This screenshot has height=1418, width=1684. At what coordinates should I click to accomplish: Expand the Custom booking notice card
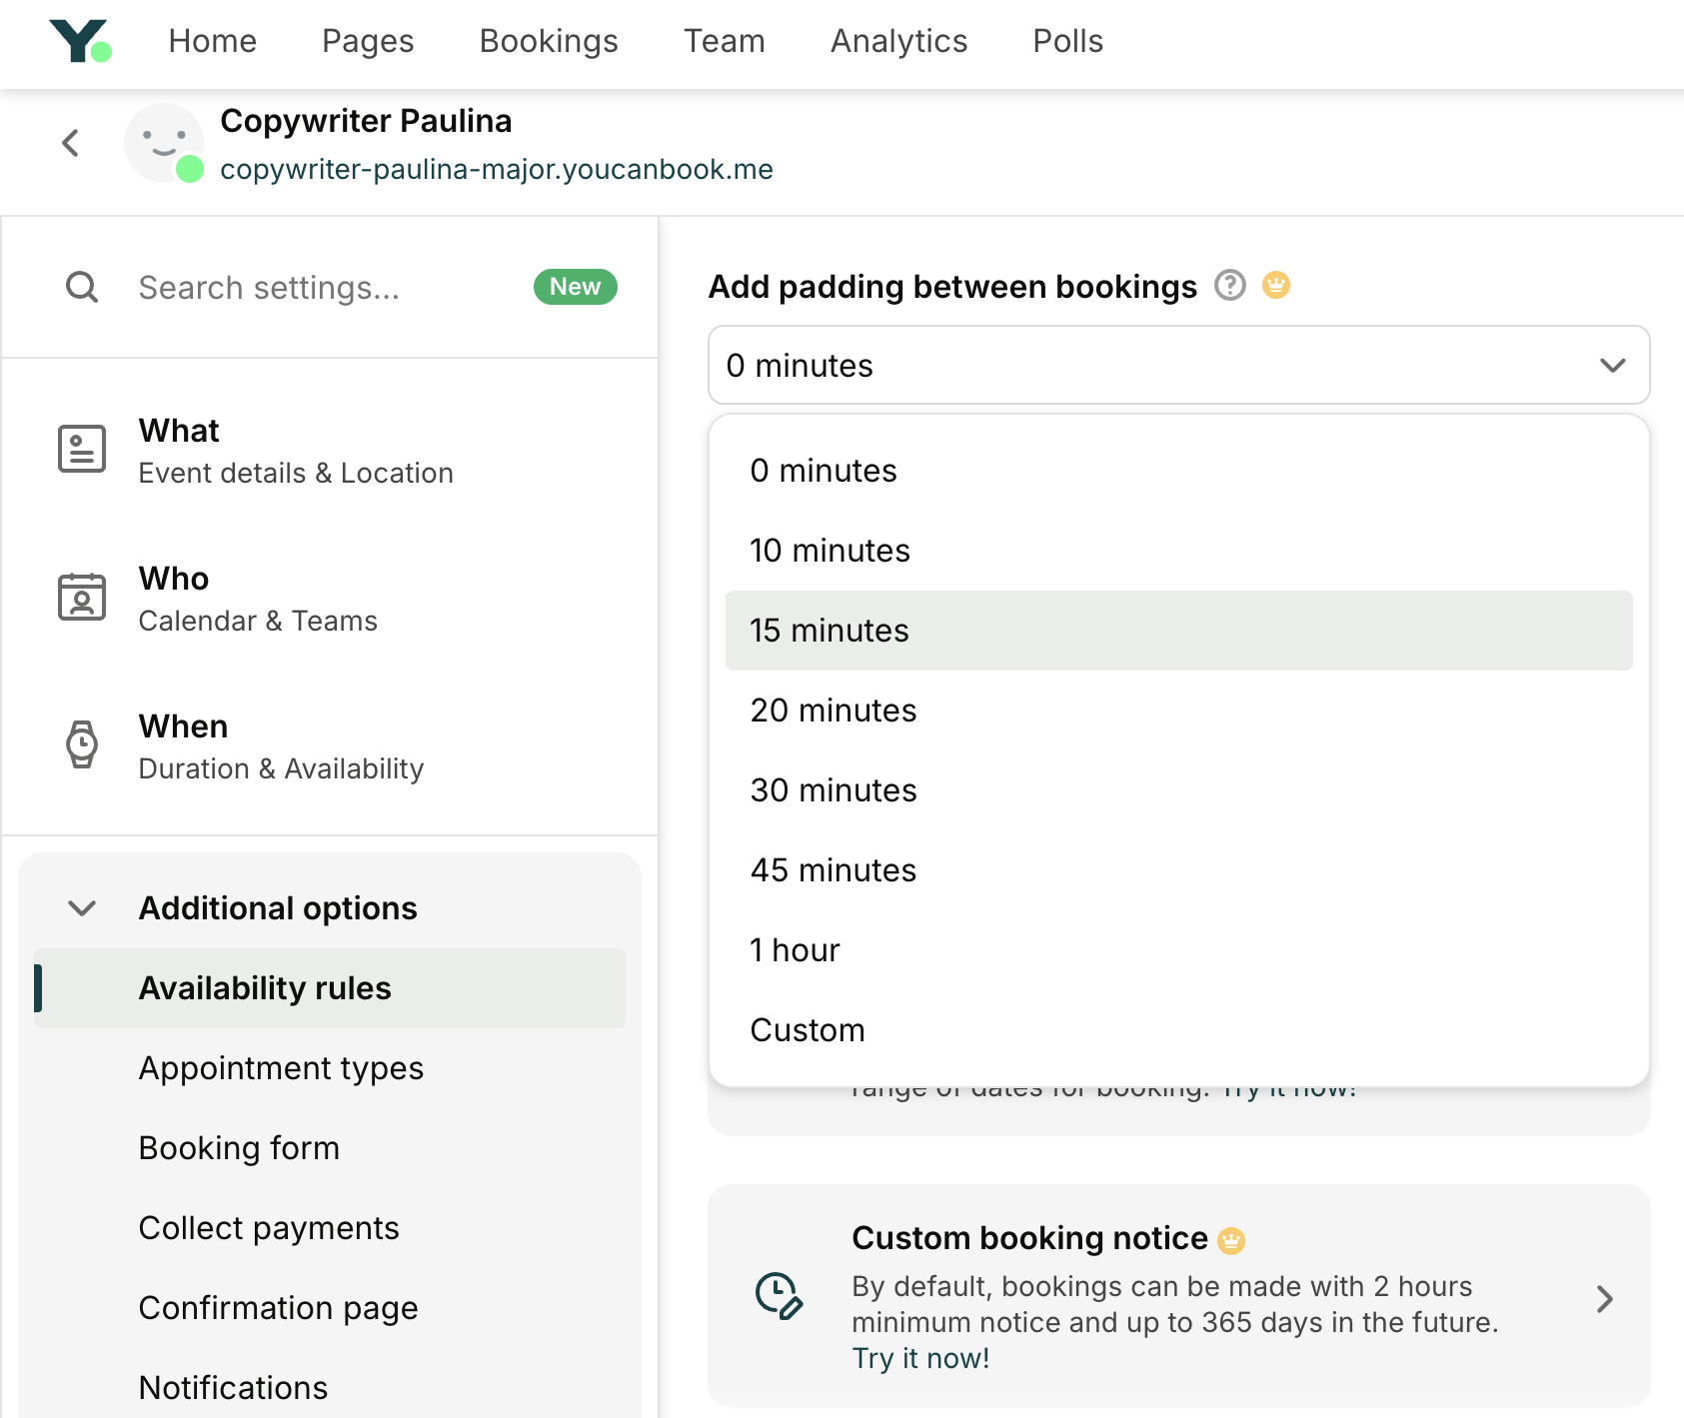point(1605,1299)
